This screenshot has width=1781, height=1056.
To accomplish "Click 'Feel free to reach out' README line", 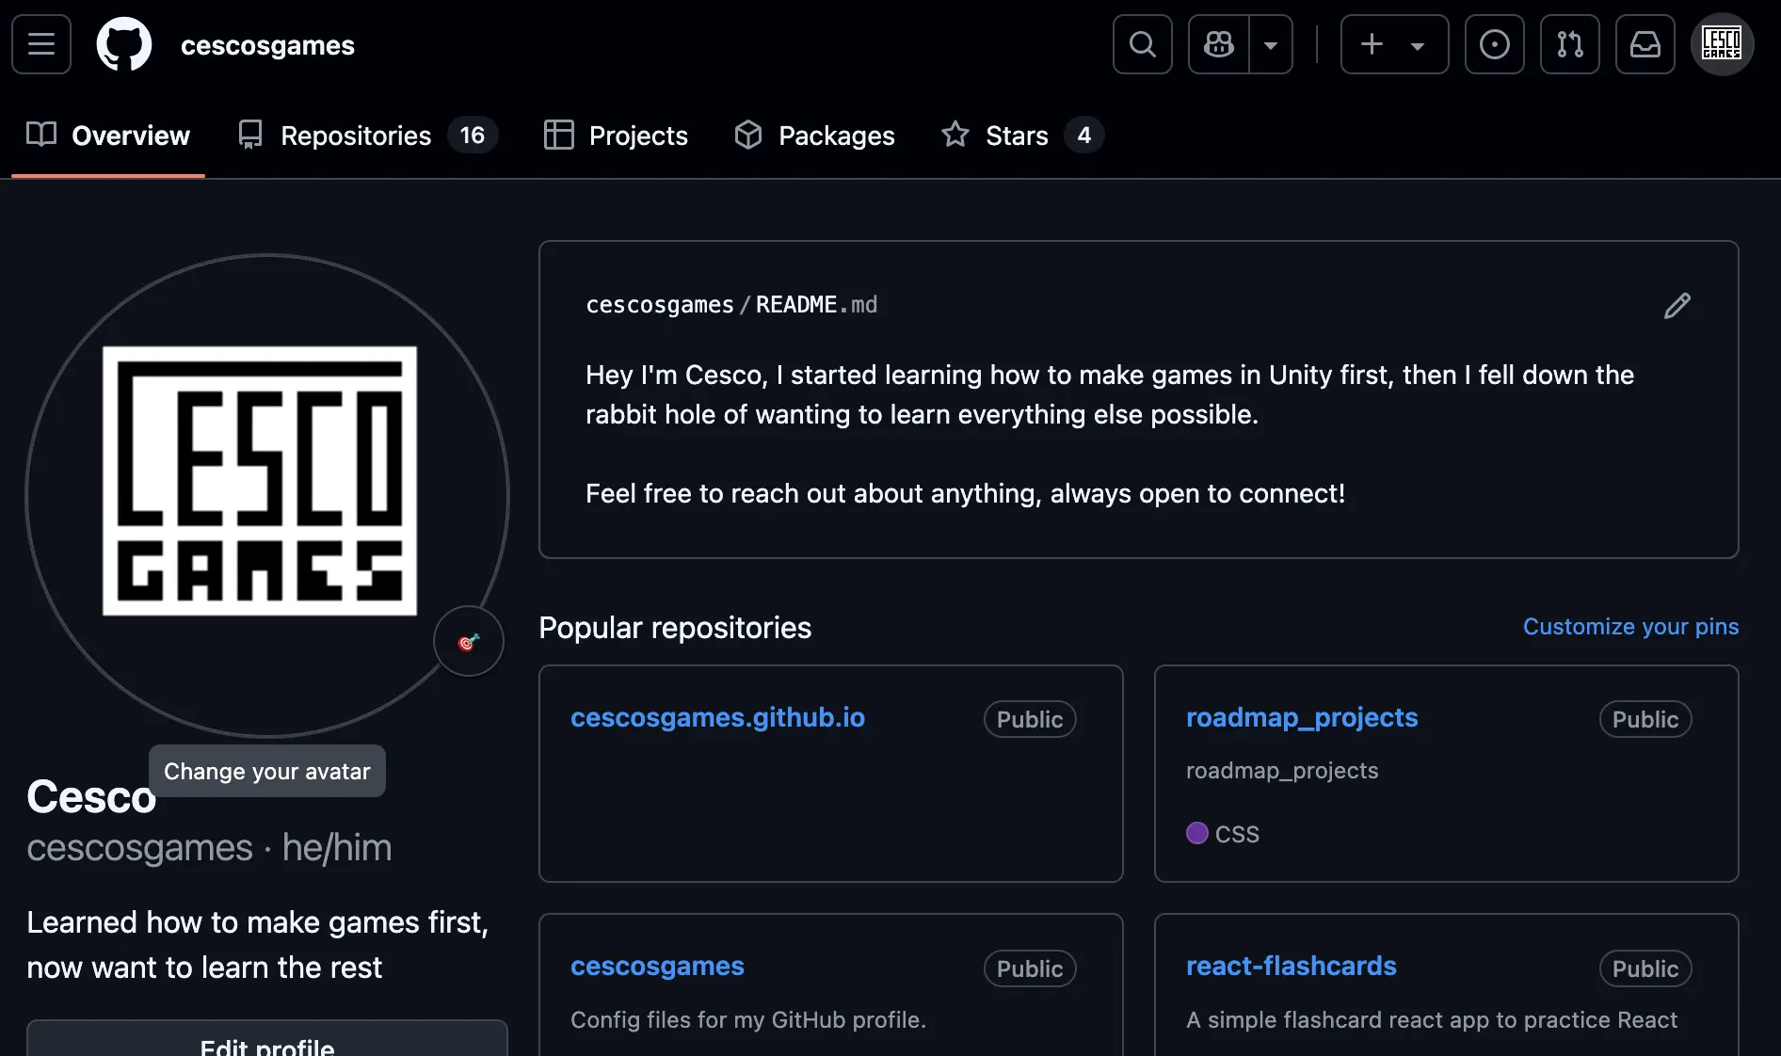I will [x=965, y=493].
